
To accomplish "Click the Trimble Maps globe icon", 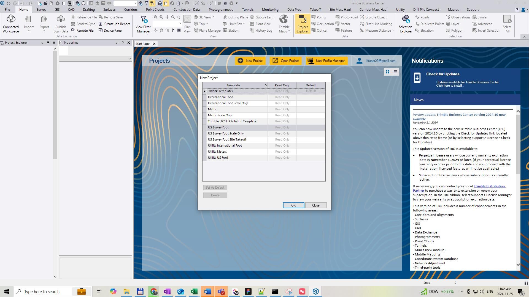I will point(284,19).
